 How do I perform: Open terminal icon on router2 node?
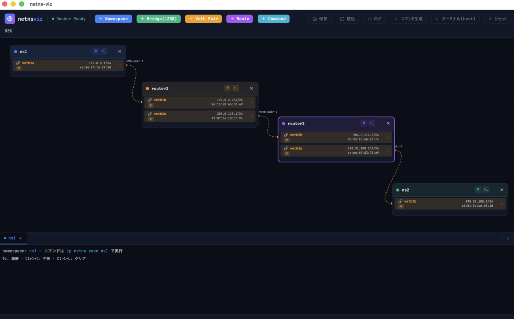click(x=372, y=123)
